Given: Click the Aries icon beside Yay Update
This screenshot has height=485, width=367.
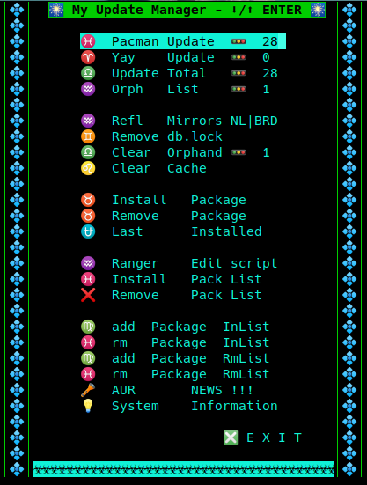Looking at the screenshot, I should pyautogui.click(x=88, y=57).
